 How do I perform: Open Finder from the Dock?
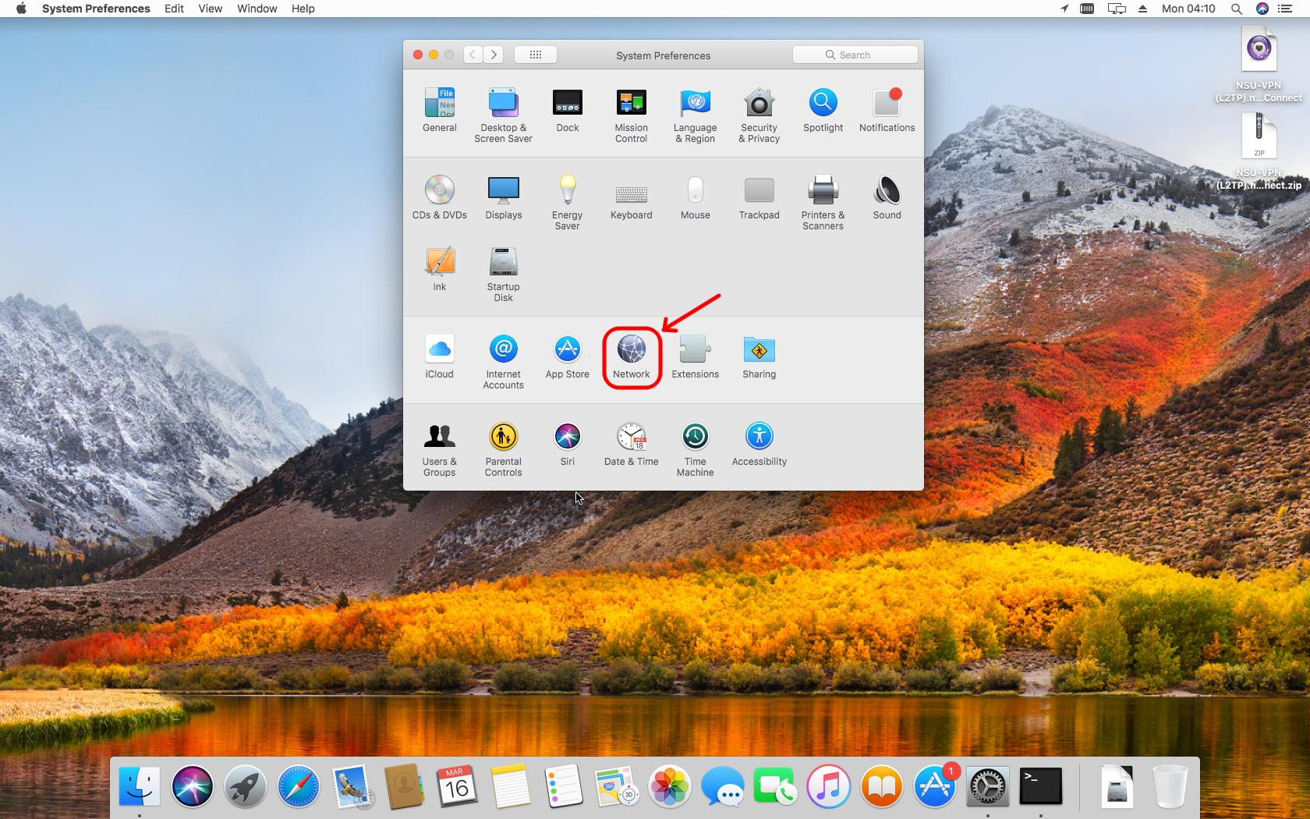pyautogui.click(x=140, y=786)
